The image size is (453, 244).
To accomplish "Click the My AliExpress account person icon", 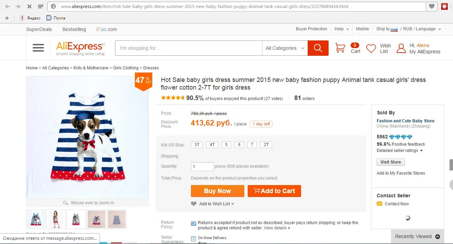I will coord(401,48).
